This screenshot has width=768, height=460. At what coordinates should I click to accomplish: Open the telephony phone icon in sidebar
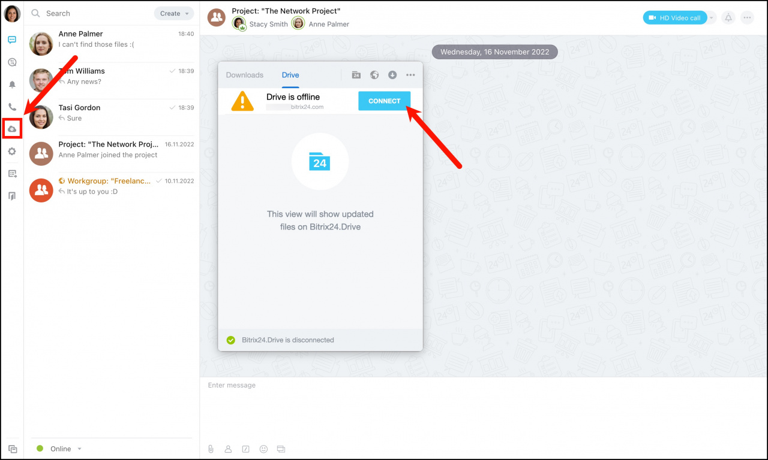pos(12,107)
